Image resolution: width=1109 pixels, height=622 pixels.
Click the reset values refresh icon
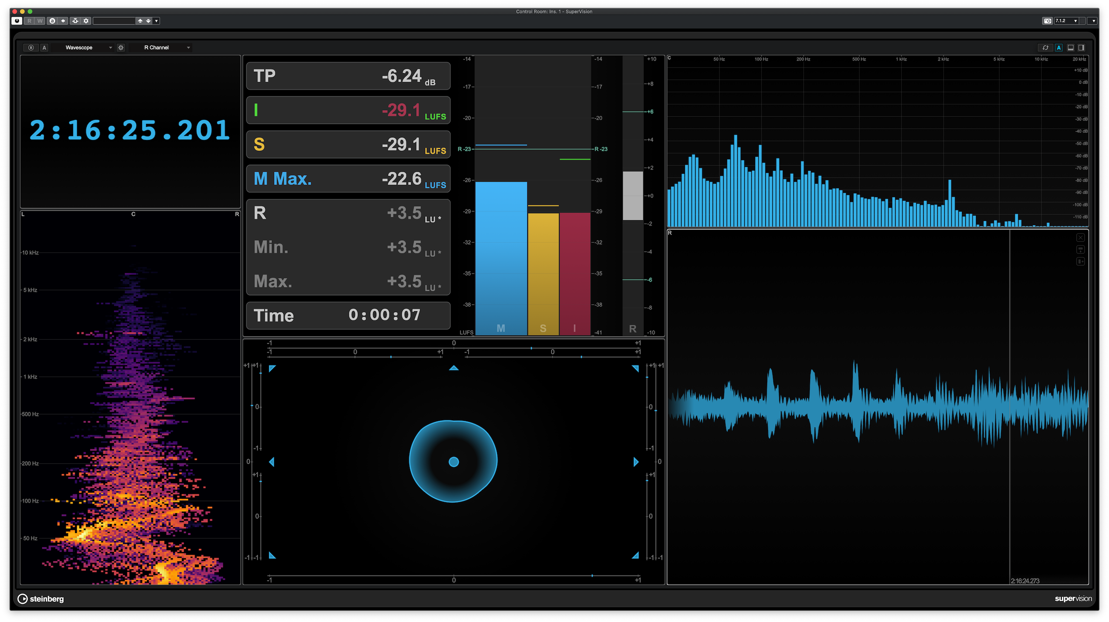tap(1045, 48)
